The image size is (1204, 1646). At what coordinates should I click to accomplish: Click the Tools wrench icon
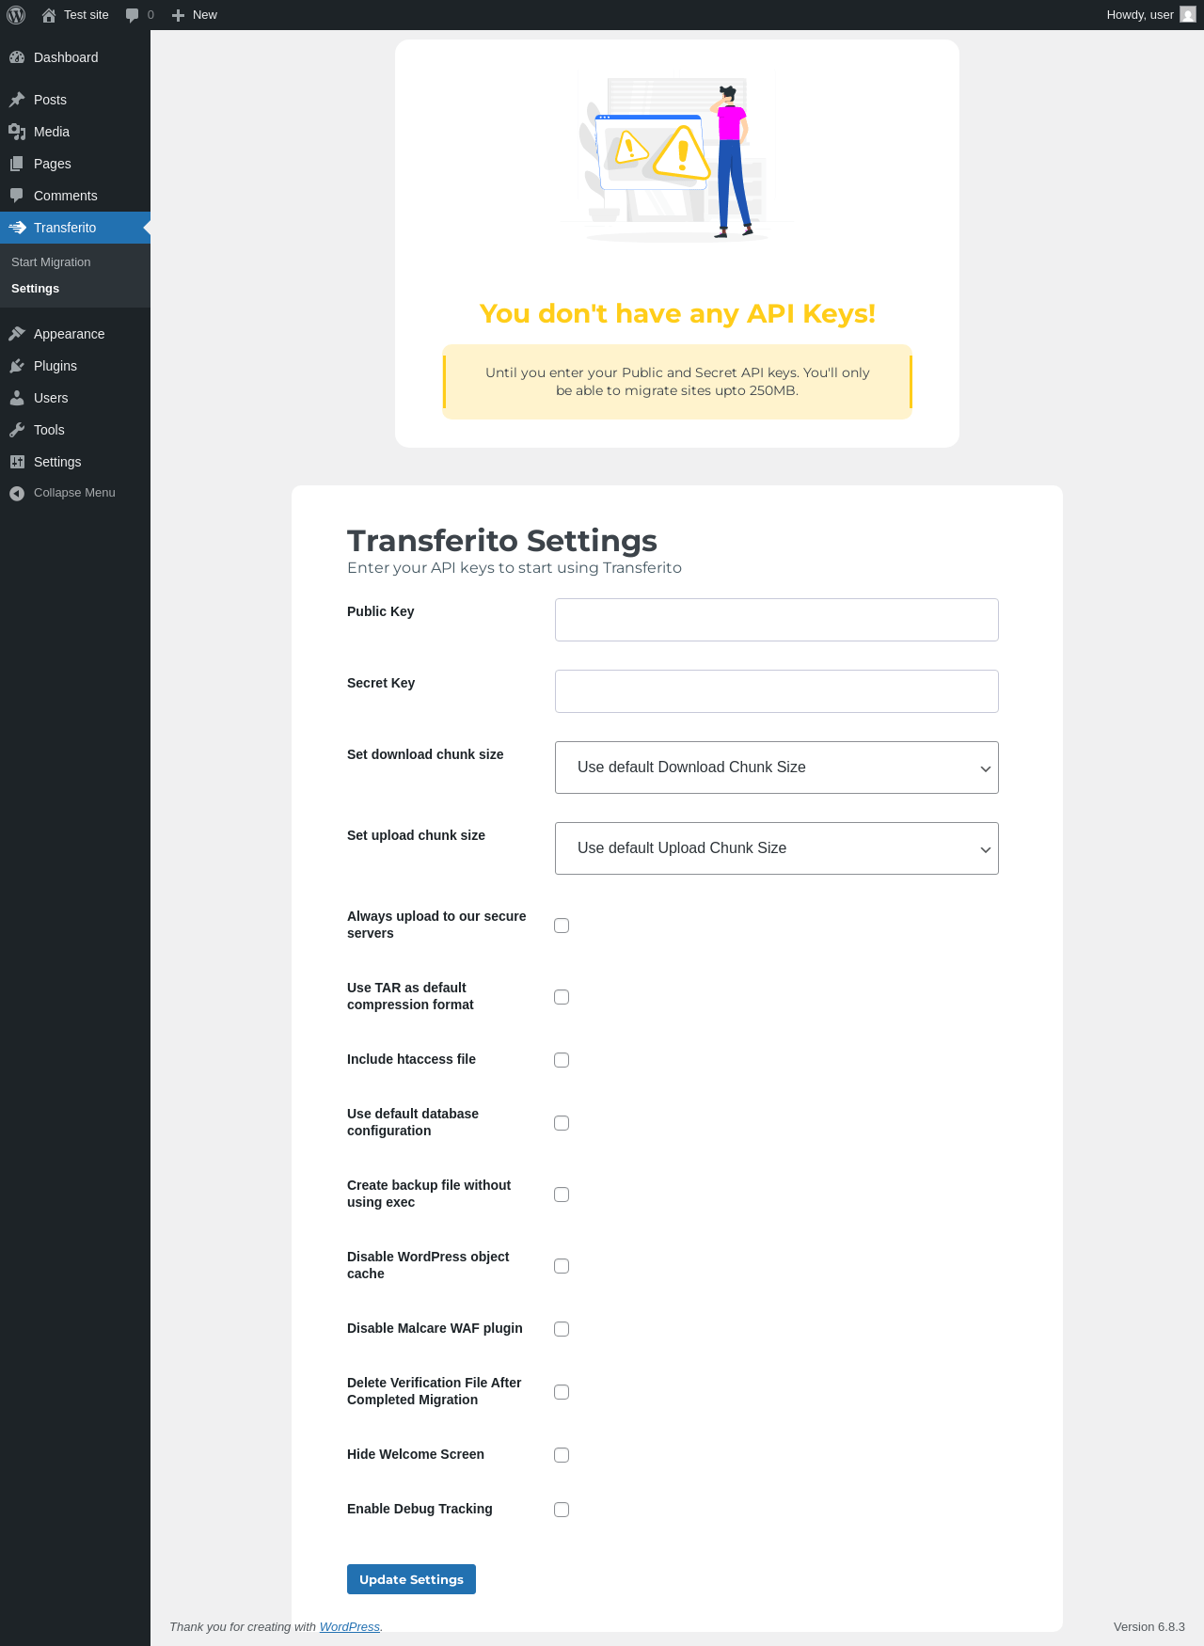(17, 430)
